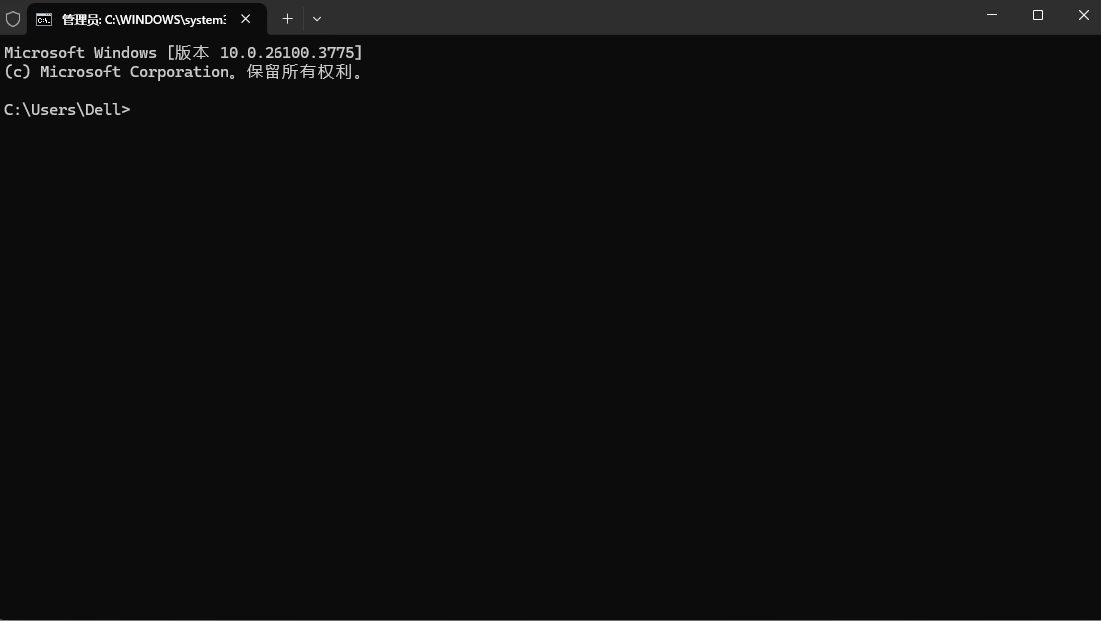Click the version number 10.0.26100.3775
Viewport: 1101px width, 621px height.
[x=287, y=53]
